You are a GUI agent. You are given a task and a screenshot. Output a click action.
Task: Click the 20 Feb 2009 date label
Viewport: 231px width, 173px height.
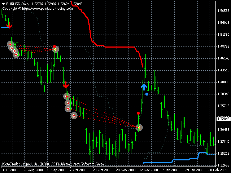[218, 170]
